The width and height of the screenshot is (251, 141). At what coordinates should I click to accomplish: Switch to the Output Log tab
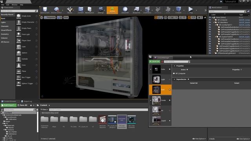point(27,101)
